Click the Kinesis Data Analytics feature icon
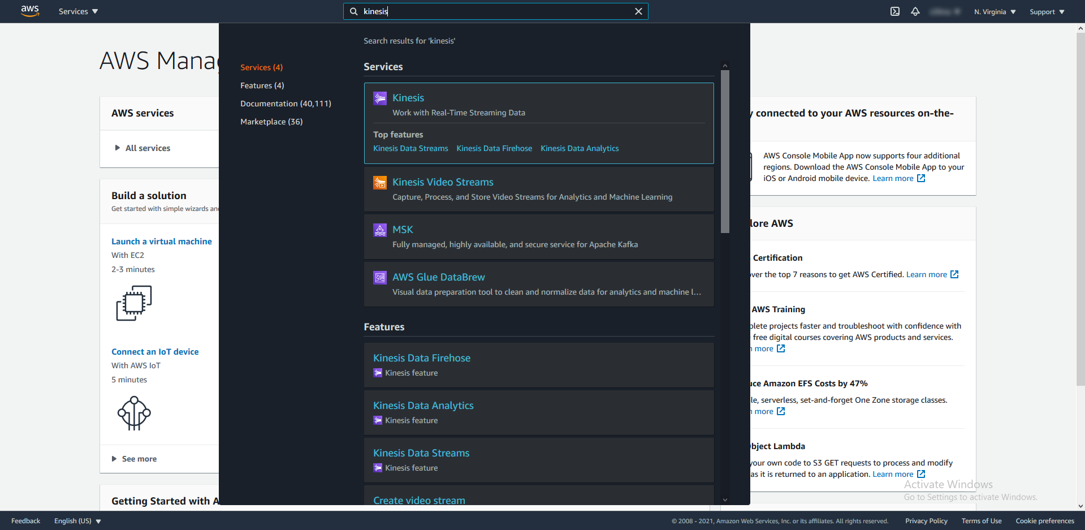1085x530 pixels. (378, 420)
